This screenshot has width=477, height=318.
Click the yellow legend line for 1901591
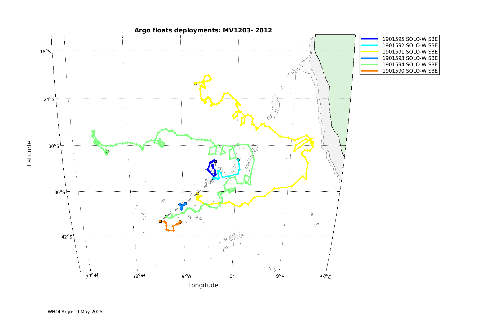click(x=369, y=52)
